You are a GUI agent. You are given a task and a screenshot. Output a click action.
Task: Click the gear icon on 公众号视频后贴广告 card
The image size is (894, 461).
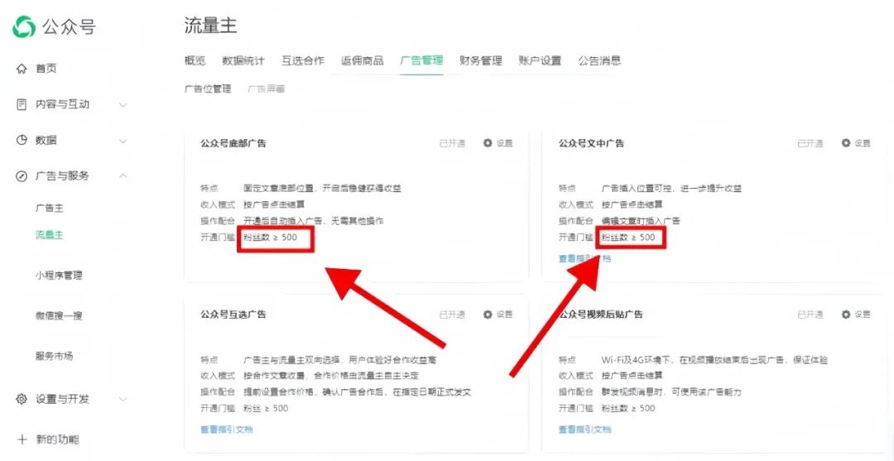click(x=845, y=315)
